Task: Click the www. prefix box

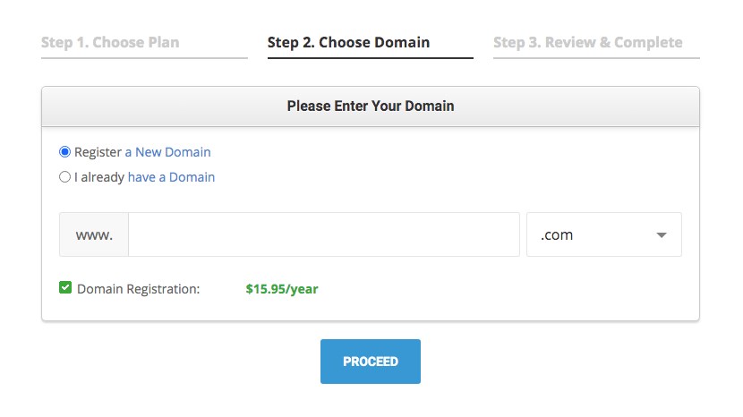Action: pos(94,234)
